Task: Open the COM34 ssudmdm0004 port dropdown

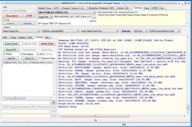Action: pyautogui.click(x=60, y=31)
